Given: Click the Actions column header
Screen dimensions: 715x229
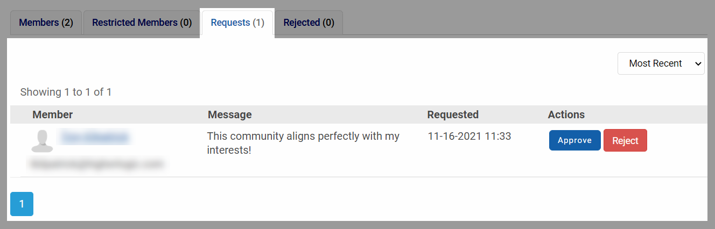Looking at the screenshot, I should click(566, 114).
